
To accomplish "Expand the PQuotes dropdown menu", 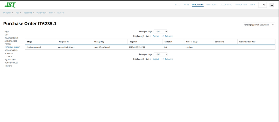I will (x=8, y=13).
